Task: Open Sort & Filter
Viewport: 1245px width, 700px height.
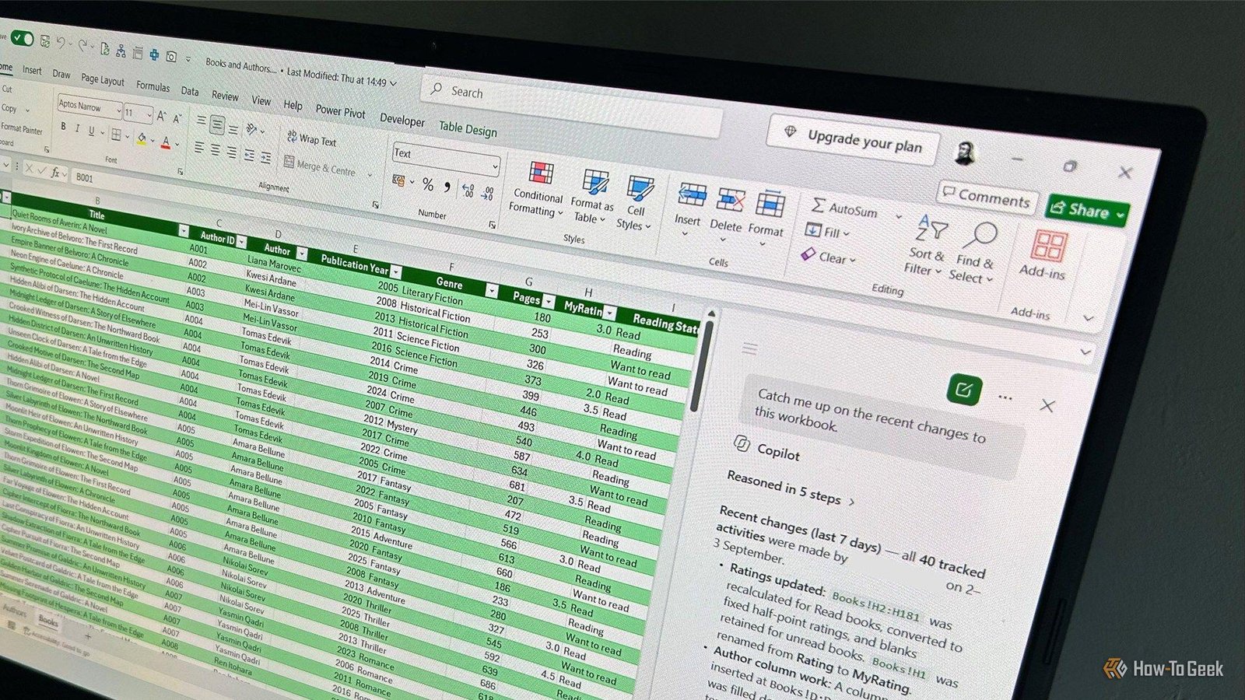Action: pos(926,245)
